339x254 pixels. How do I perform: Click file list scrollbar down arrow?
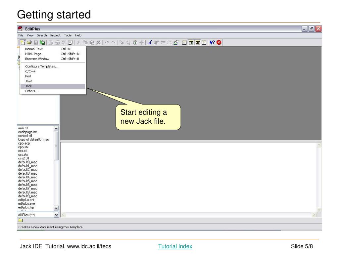[x=56, y=208]
